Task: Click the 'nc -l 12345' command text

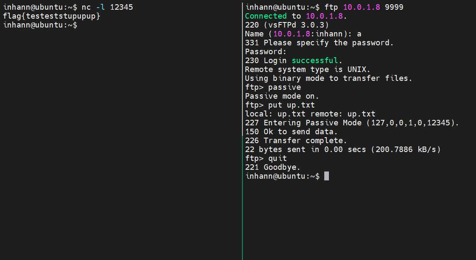Action: 107,7
